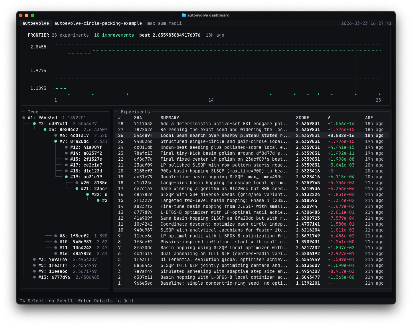Viewport: 412px width, 326px height.
Task: Select experiment 24 SHA dc011db
Action: [252, 147]
